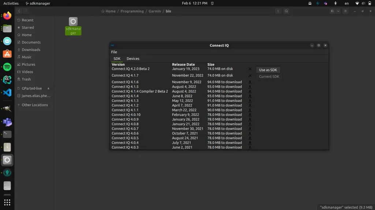
Task: Click Garmin in the path bar
Action: [x=155, y=11]
